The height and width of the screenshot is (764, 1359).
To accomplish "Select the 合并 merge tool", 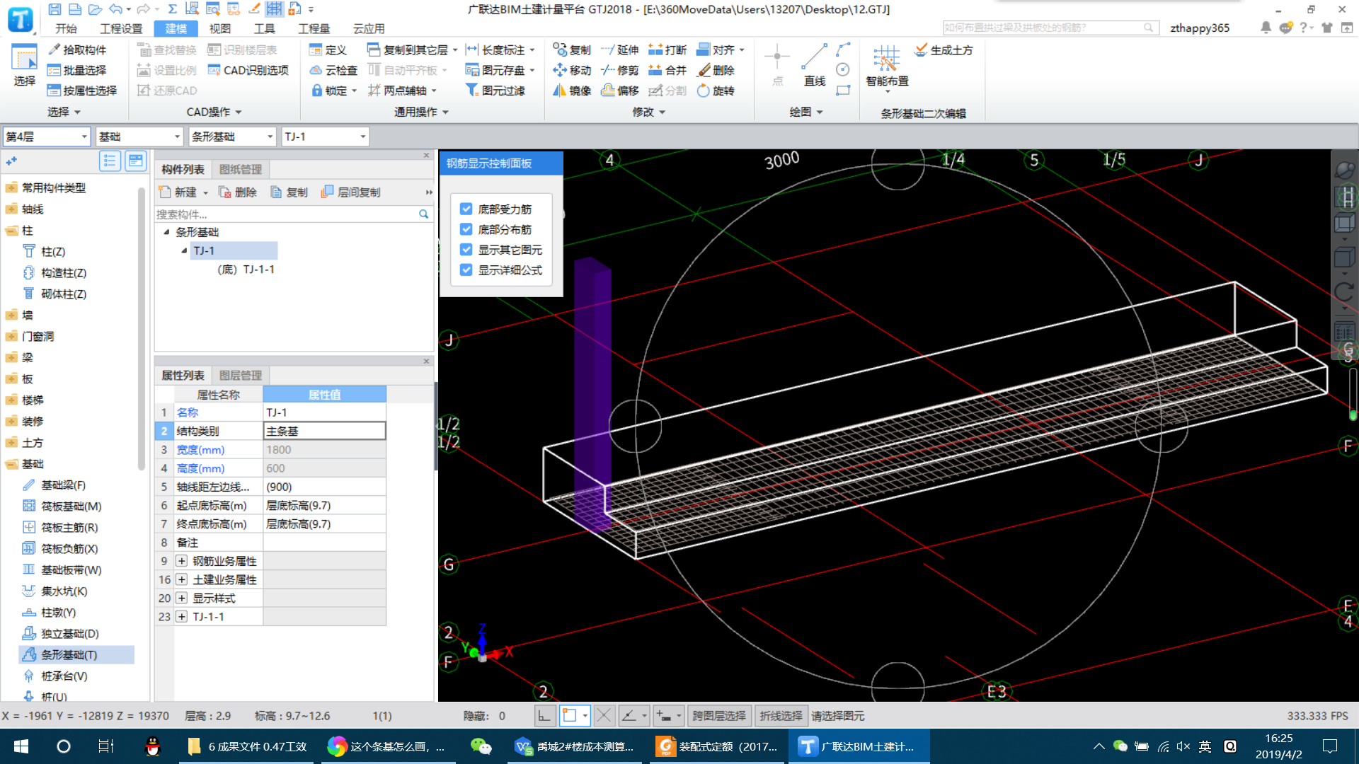I will coord(667,70).
